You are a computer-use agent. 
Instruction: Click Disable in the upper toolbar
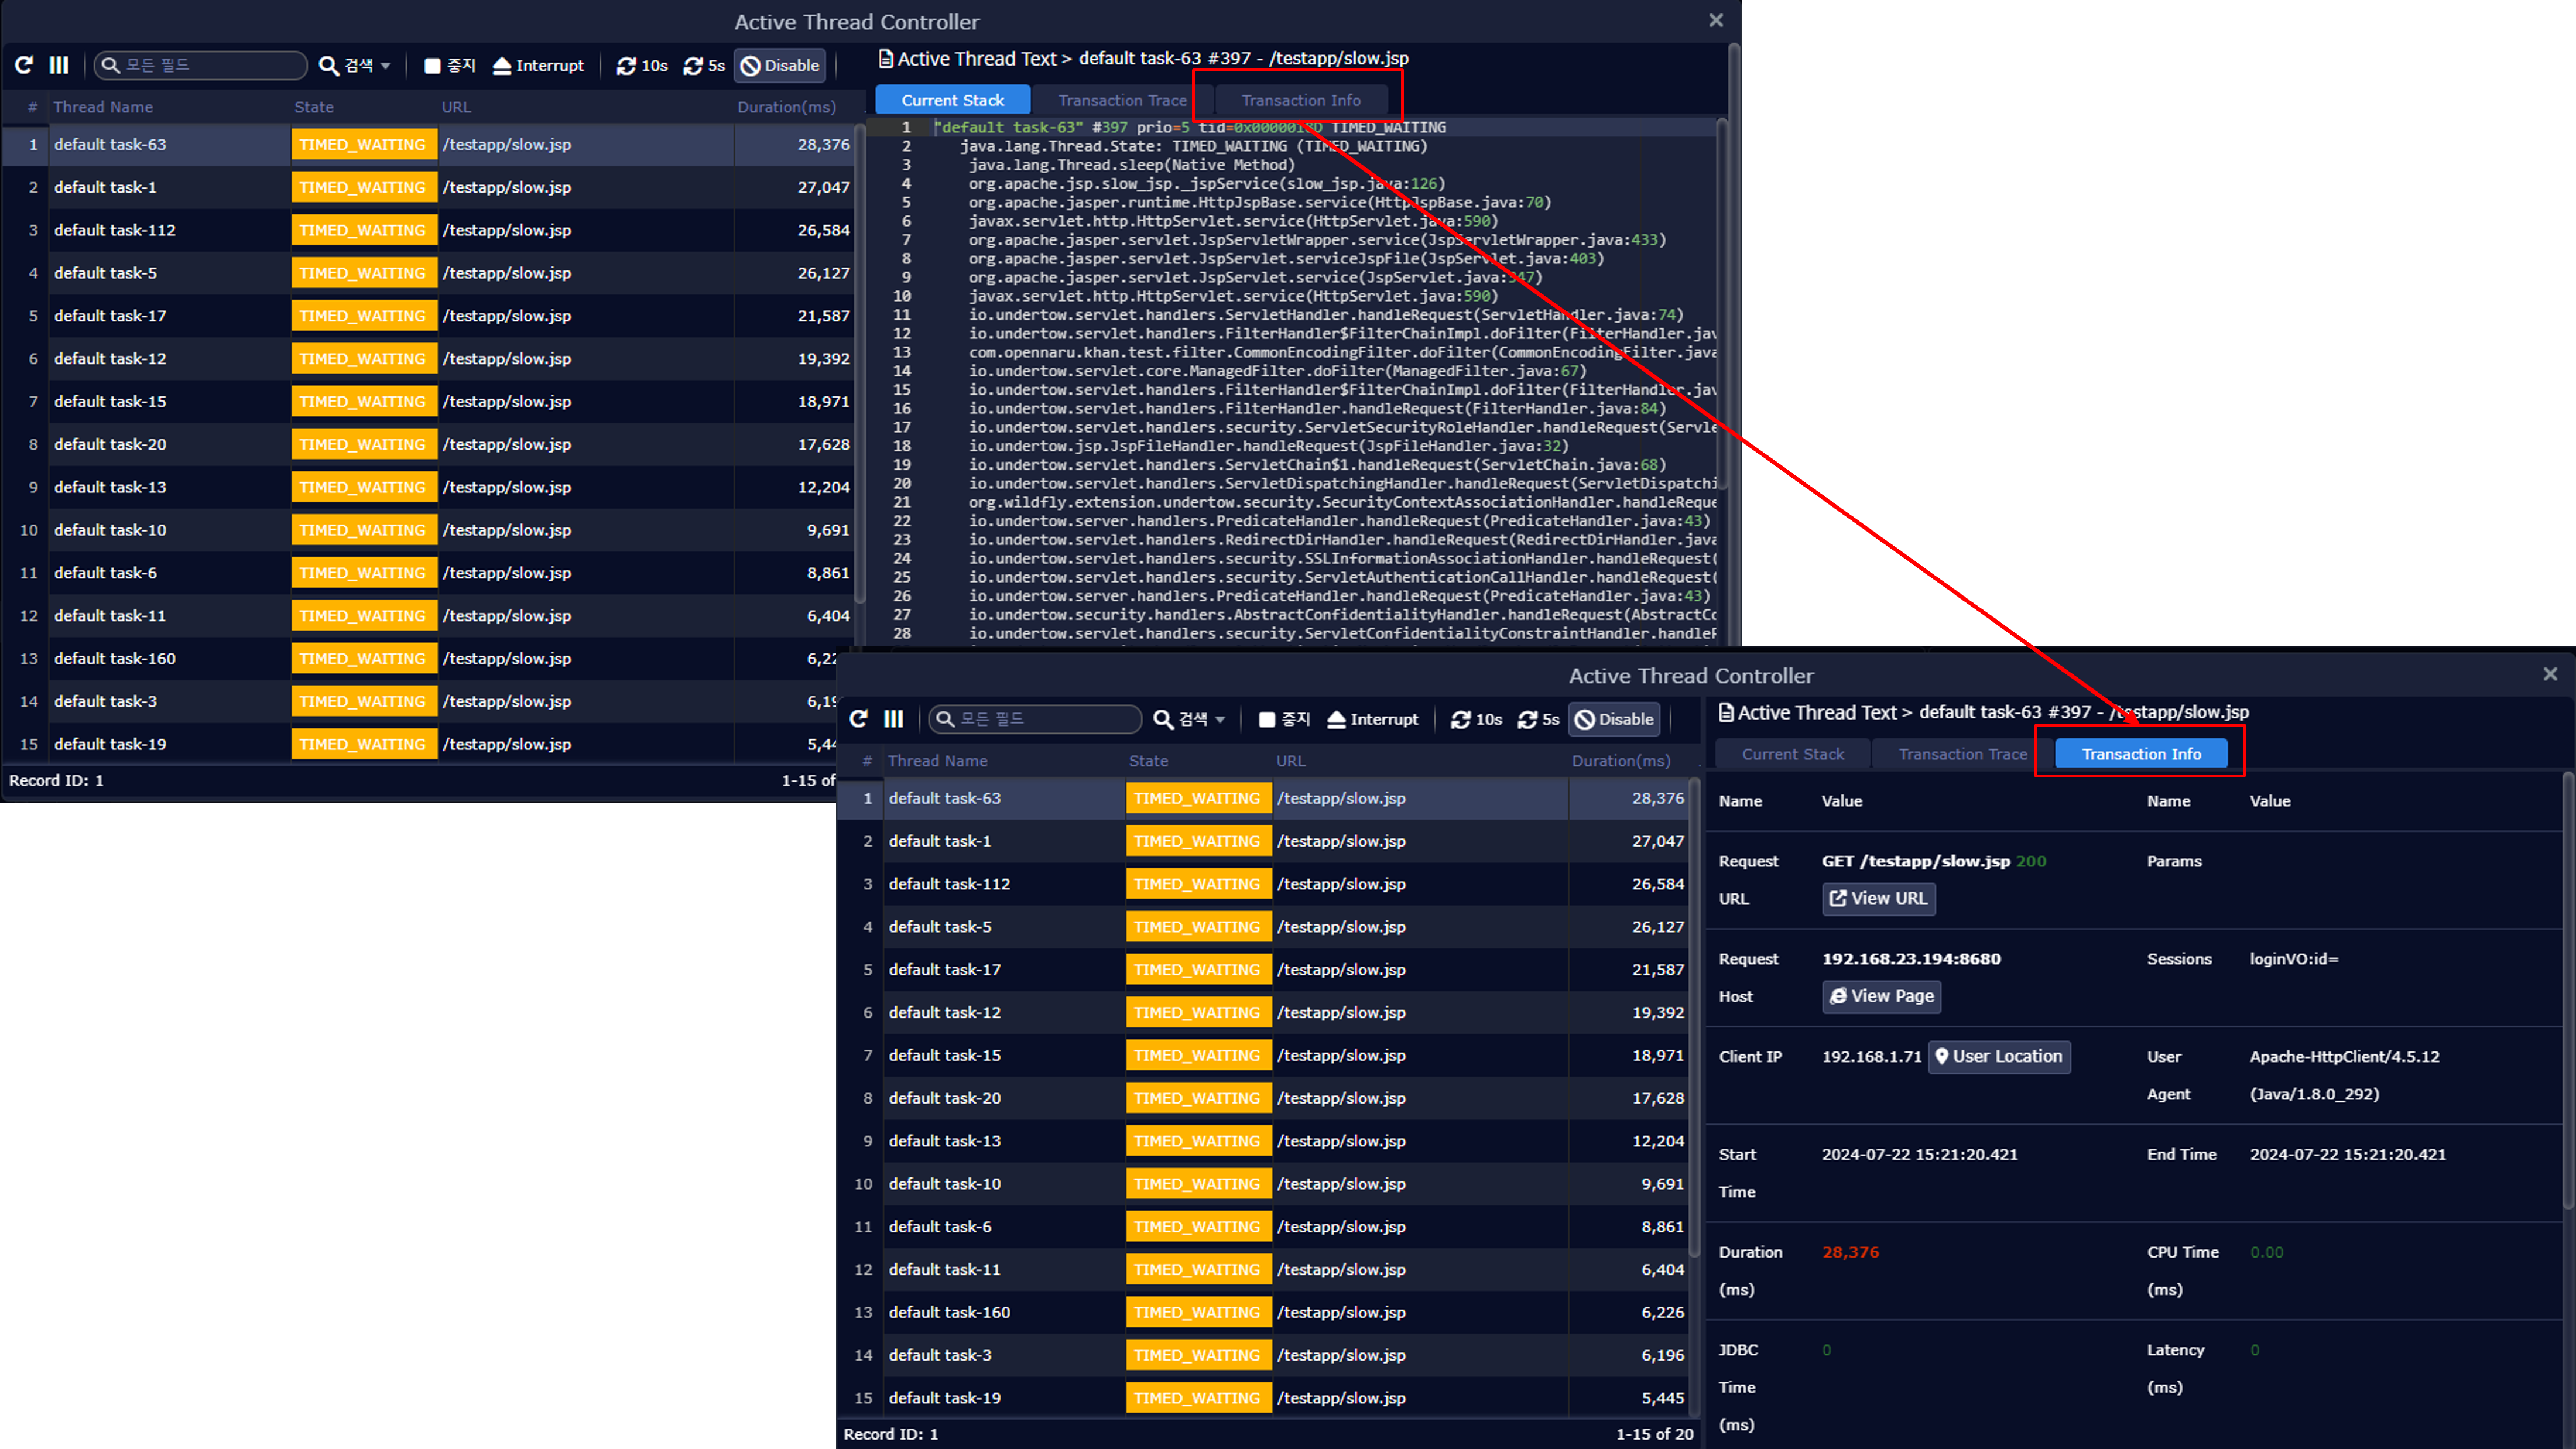pos(780,65)
